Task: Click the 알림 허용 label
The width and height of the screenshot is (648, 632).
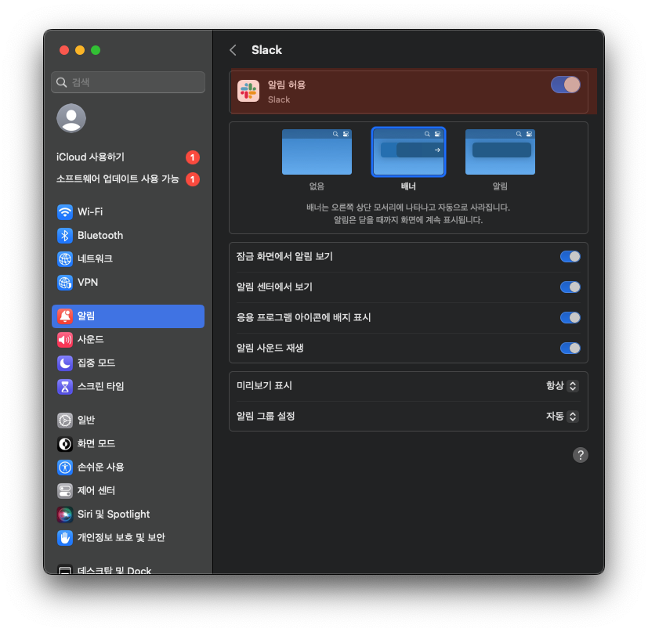Action: 287,85
